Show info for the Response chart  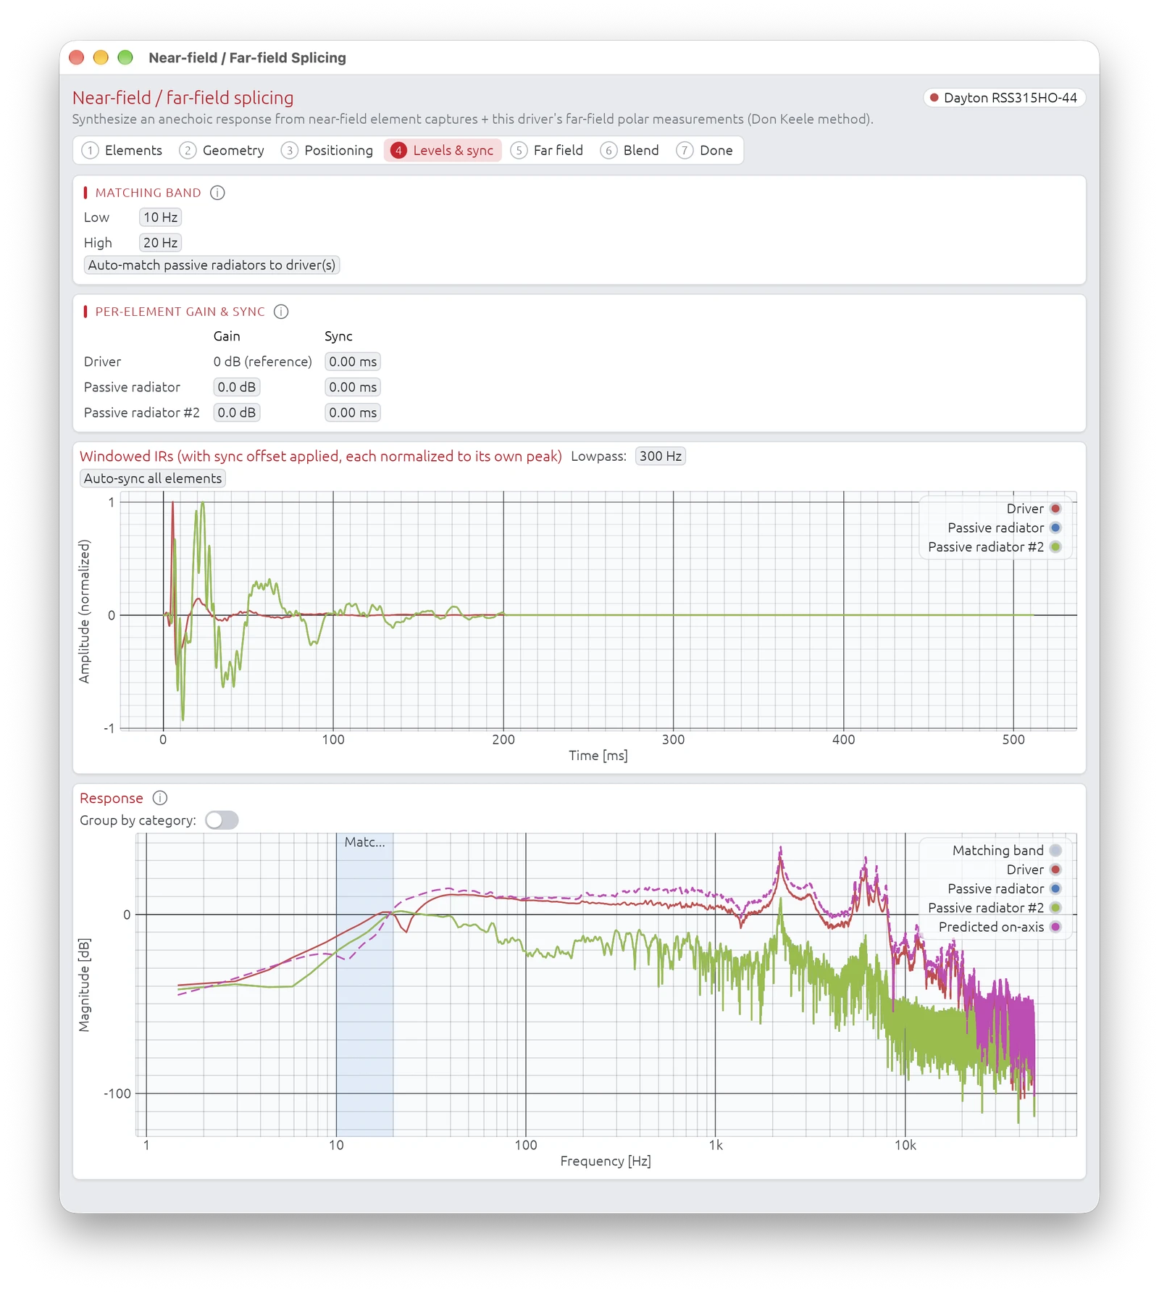pos(160,798)
